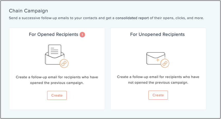The height and width of the screenshot is (119, 221).
Task: Click the bold consolidated report text
Action: (132, 18)
